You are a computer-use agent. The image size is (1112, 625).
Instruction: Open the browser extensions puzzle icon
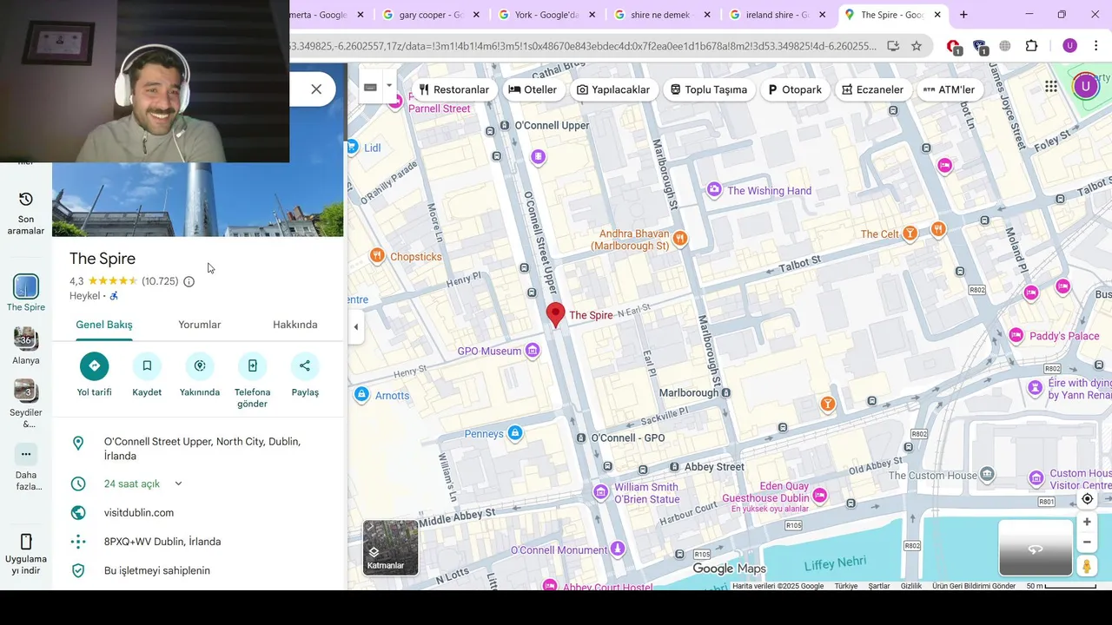1031,46
